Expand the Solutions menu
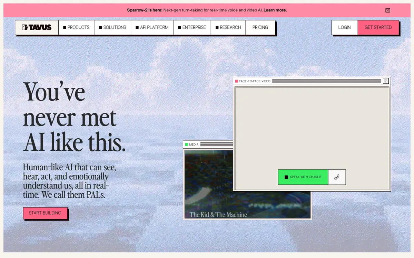 112,28
